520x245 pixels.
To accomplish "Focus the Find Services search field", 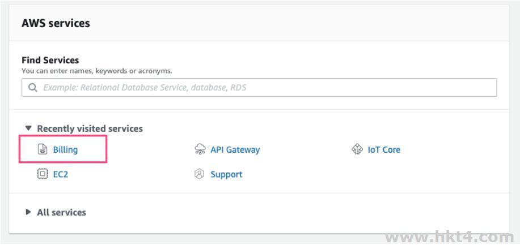I will [x=259, y=87].
